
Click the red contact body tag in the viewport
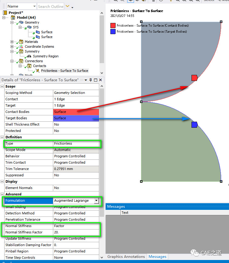[195, 78]
